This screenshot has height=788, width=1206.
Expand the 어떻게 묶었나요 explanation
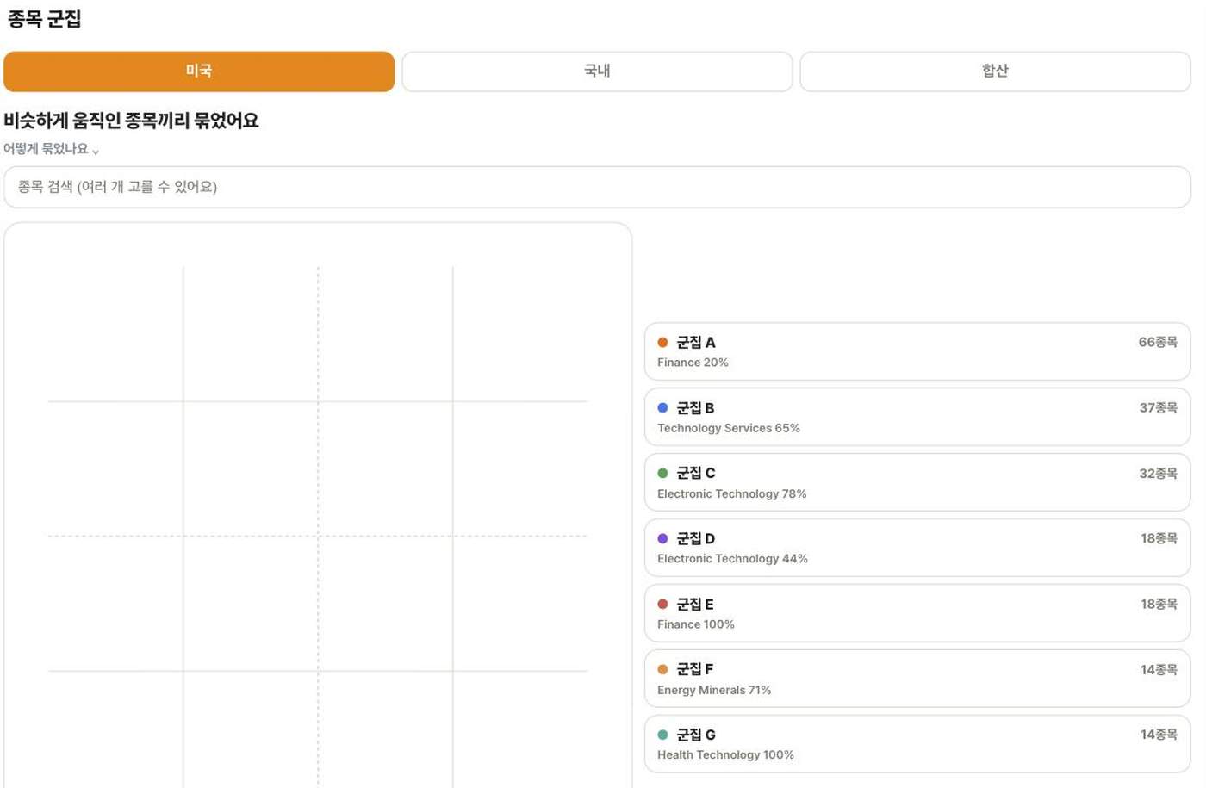click(x=52, y=149)
